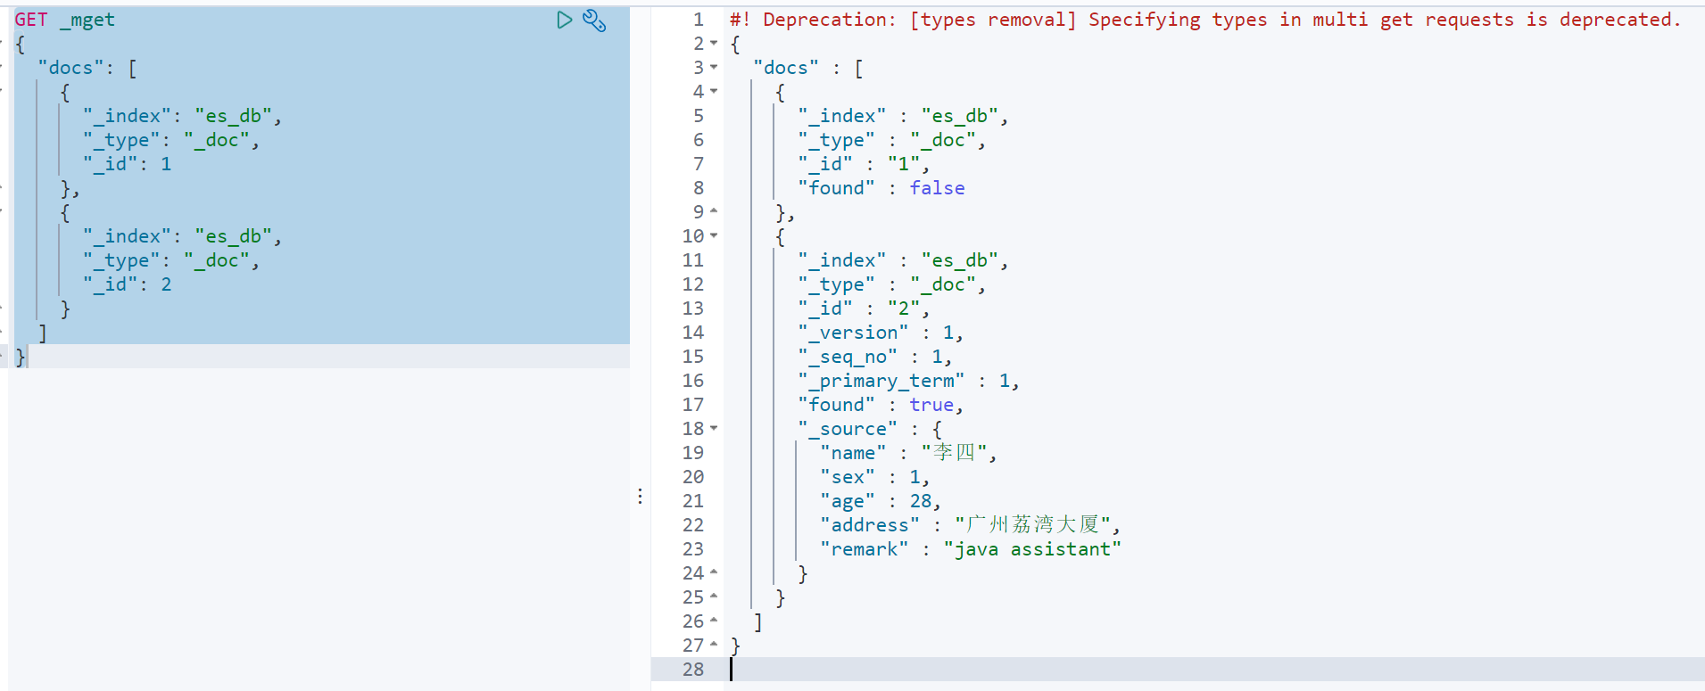Image resolution: width=1705 pixels, height=691 pixels.
Task: Click the "remark" : "java assistant" line
Action: [x=971, y=549]
